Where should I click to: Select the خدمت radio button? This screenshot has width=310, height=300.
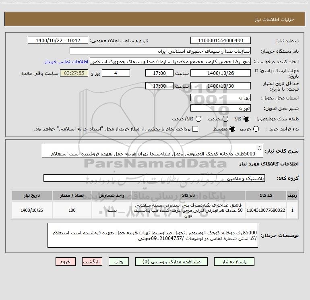point(225,119)
